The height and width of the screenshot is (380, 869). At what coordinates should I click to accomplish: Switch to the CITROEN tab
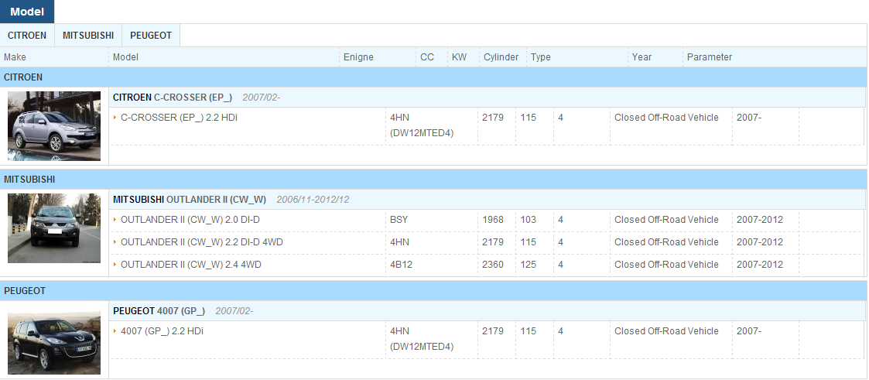[27, 36]
